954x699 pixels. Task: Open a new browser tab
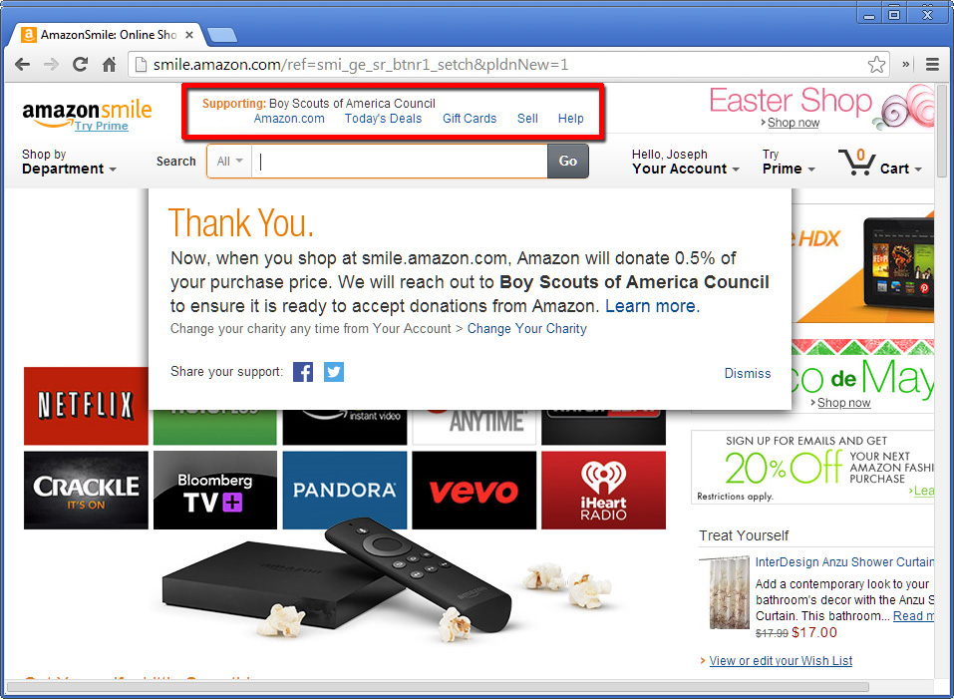click(x=222, y=36)
